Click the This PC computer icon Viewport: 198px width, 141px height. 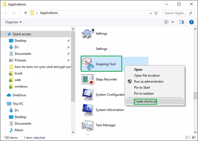coord(9,104)
